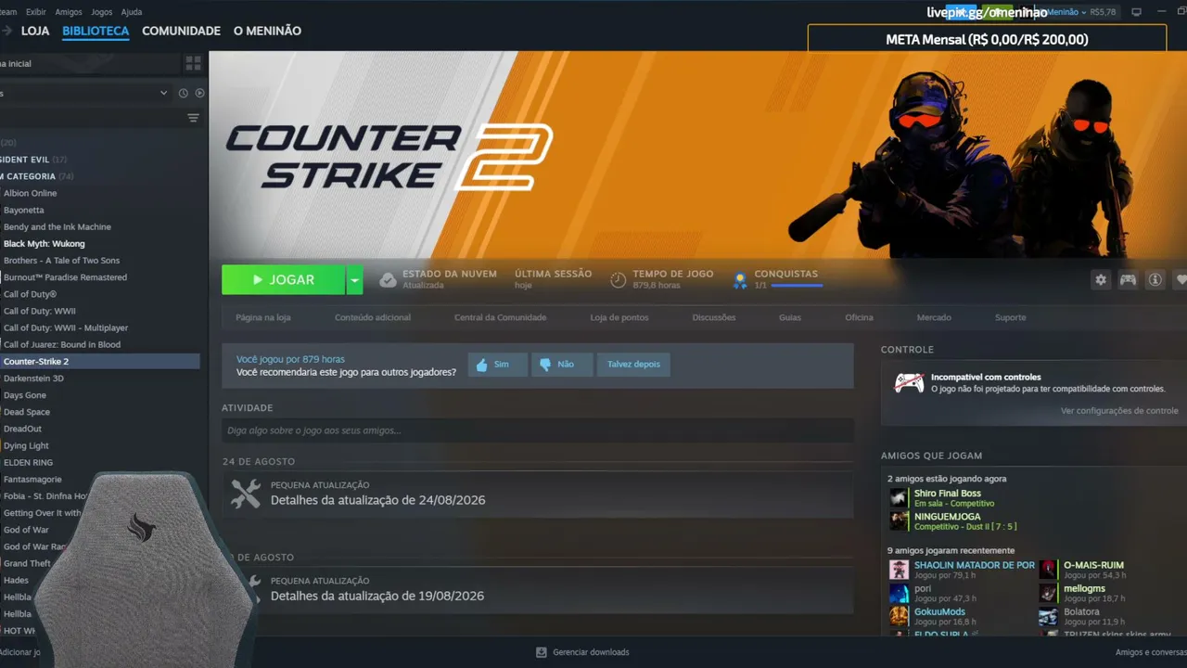Image resolution: width=1187 pixels, height=668 pixels.
Task: Select Call of Duty: WWII - Multiplayer
Action: coord(66,328)
